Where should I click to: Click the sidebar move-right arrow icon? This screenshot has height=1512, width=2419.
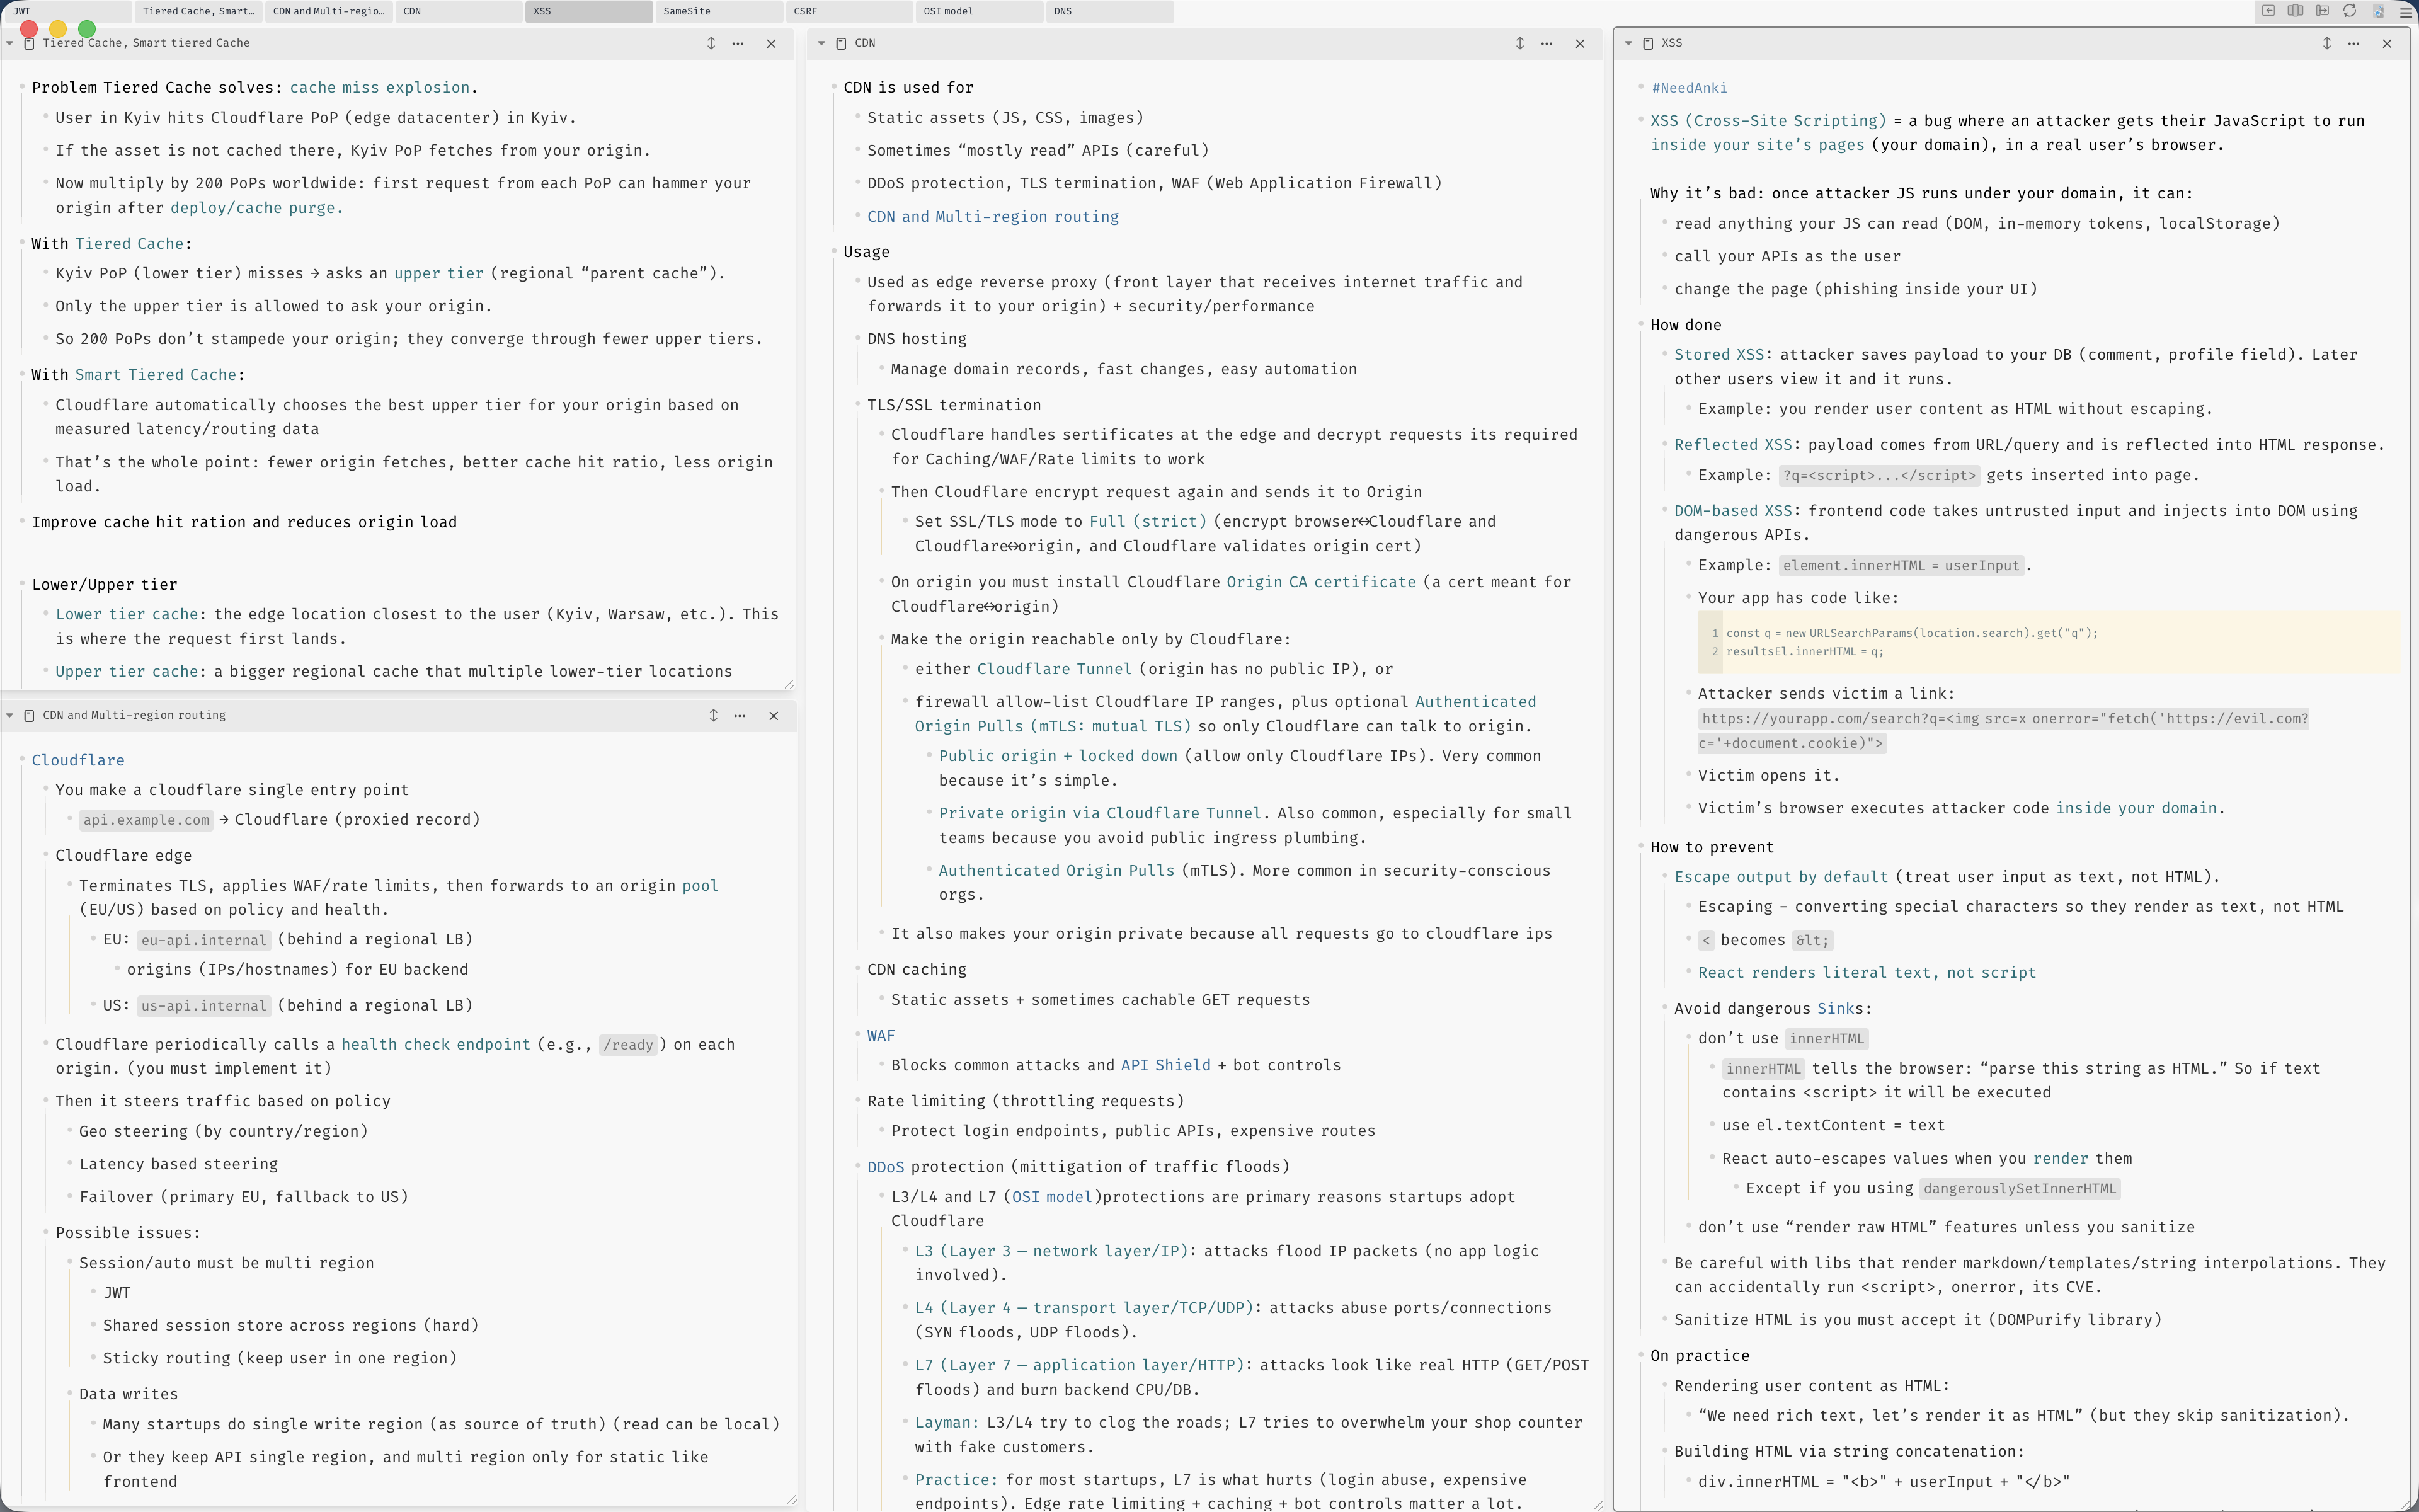[2322, 11]
